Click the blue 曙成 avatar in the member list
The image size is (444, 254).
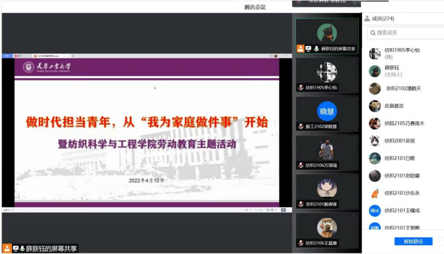[375, 211]
